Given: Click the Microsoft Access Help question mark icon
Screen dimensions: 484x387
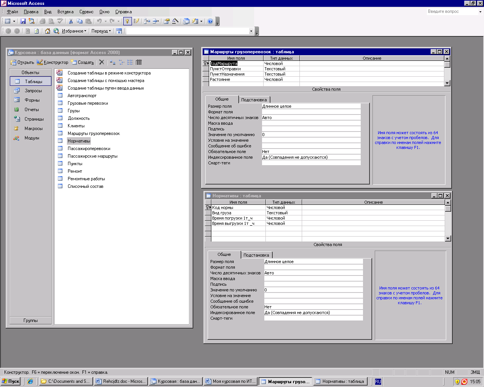Looking at the screenshot, I should (210, 22).
